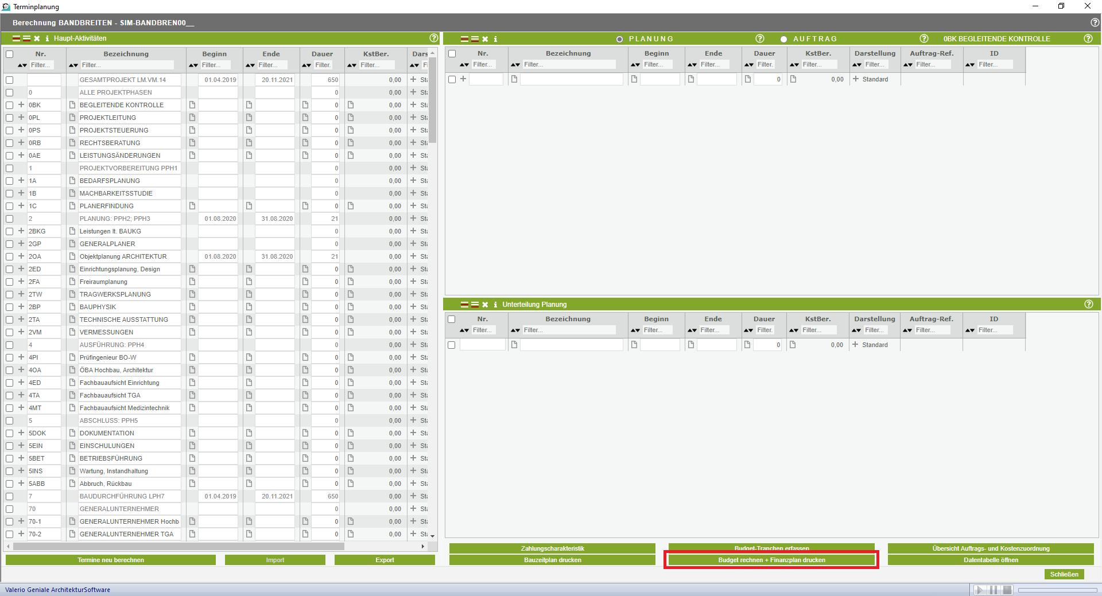Click the progress bar in the status bar

coord(1057,590)
